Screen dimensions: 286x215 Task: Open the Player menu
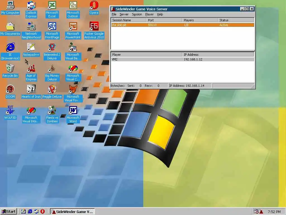coord(149,14)
